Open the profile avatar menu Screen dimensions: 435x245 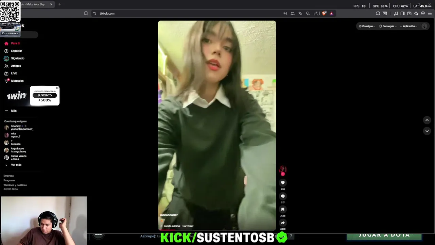pyautogui.click(x=424, y=26)
